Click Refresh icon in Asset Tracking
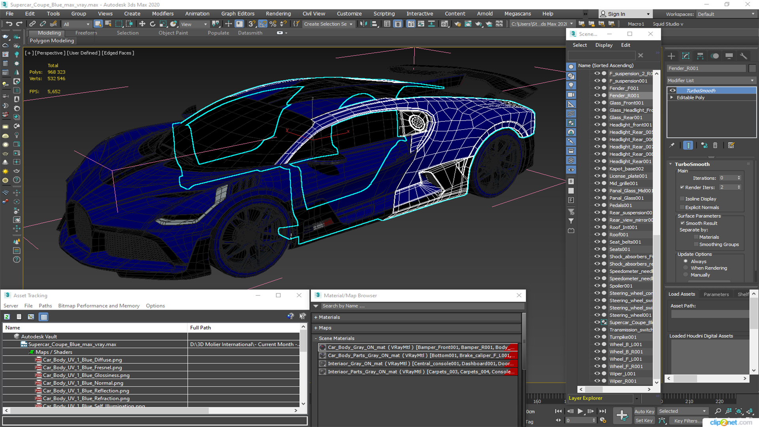This screenshot has width=759, height=427. 7,317
